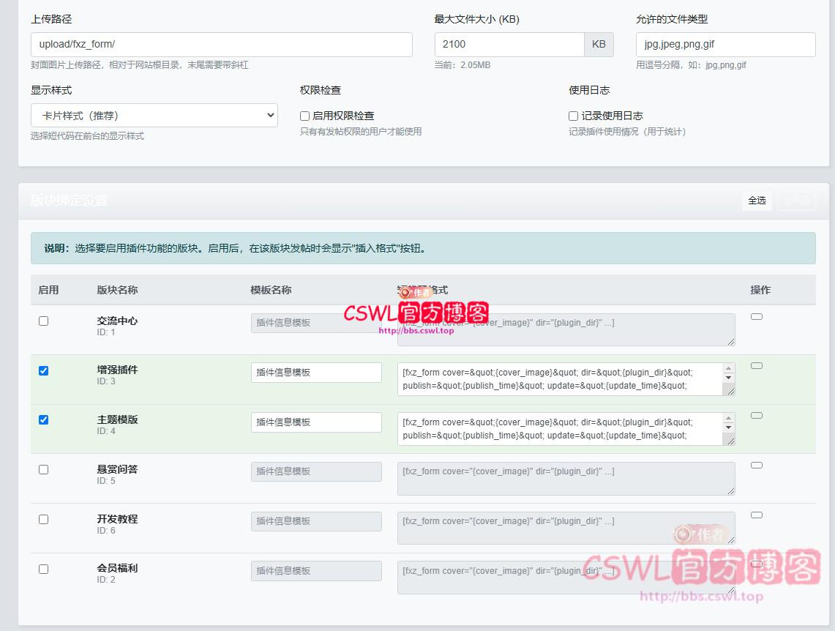Click the operation button in 开发教程 row

point(757,515)
